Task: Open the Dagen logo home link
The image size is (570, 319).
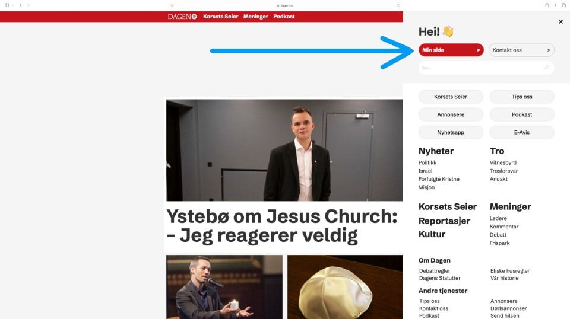Action: [182, 17]
